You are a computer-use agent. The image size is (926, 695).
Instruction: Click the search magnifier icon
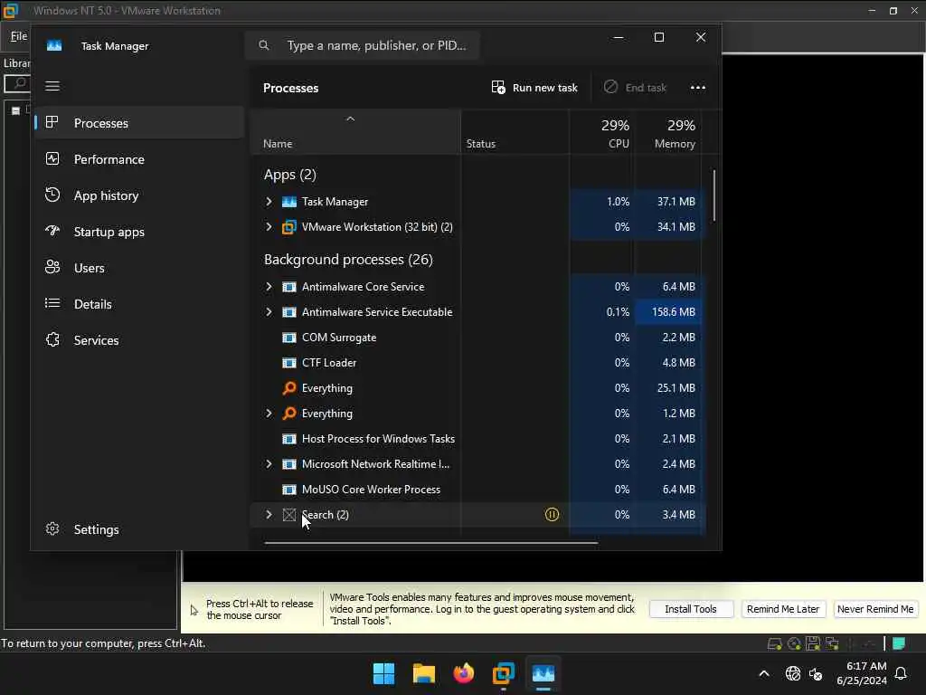(264, 45)
